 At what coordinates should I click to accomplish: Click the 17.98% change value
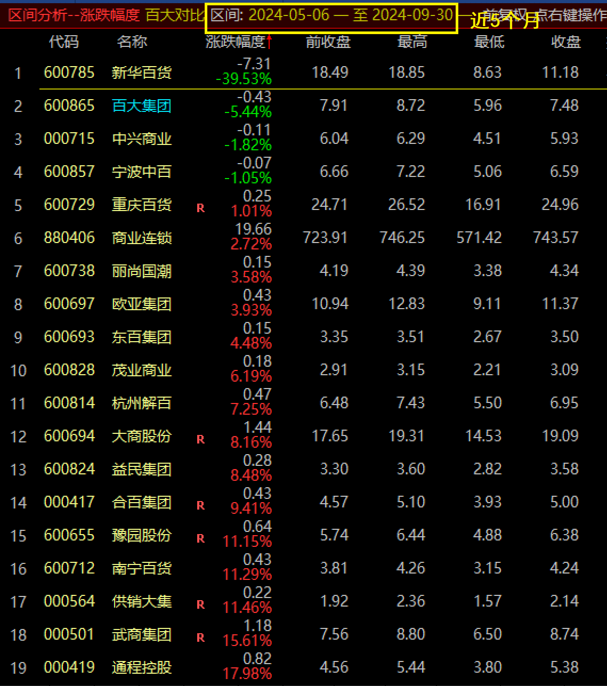[247, 674]
